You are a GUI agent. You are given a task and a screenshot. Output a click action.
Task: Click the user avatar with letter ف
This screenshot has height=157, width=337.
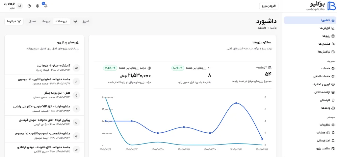click(20, 6)
